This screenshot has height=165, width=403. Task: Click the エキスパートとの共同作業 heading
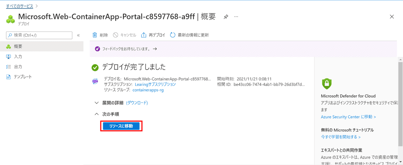[342, 150]
